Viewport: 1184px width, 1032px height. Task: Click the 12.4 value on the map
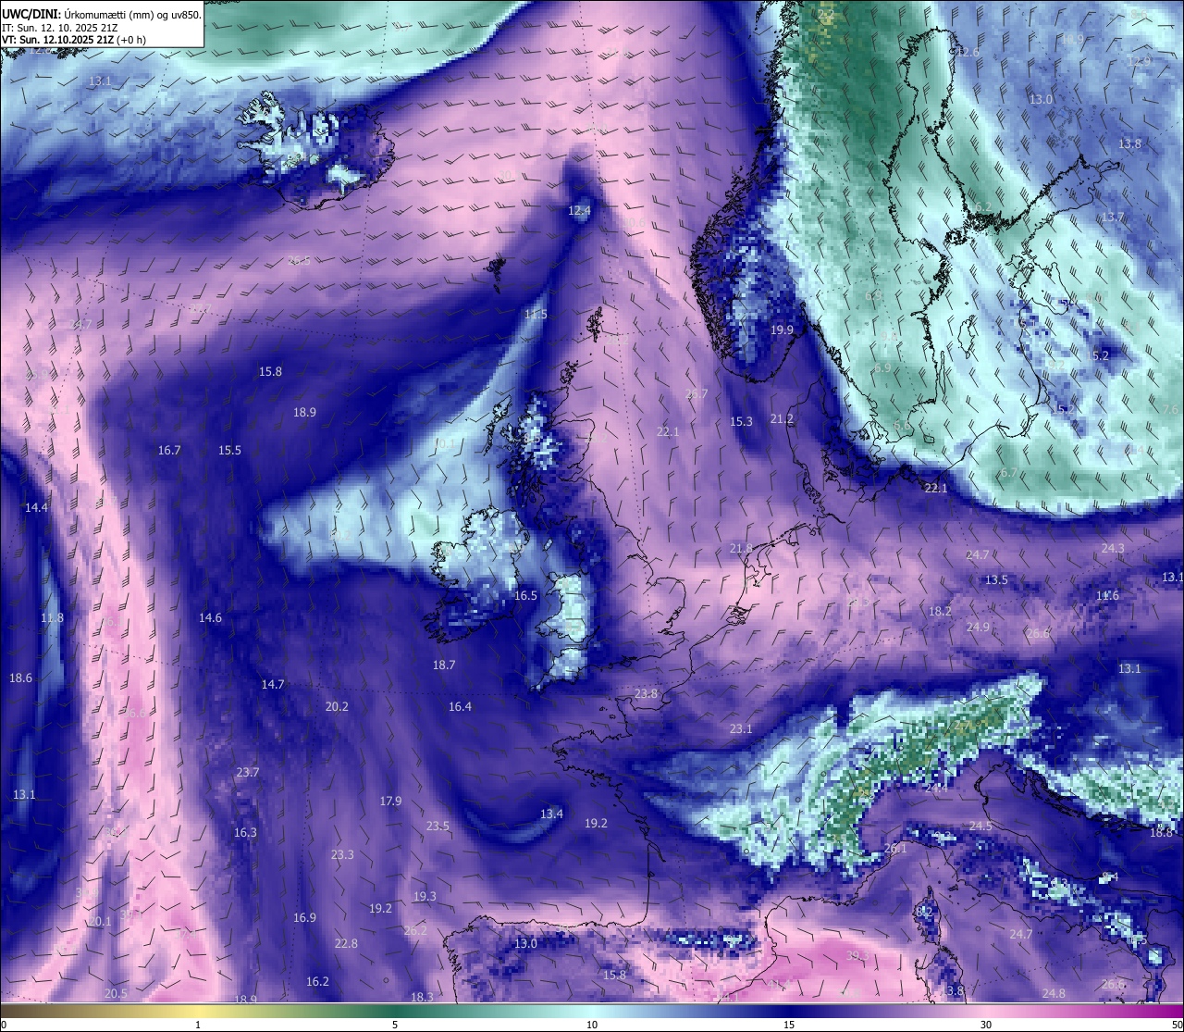(579, 211)
